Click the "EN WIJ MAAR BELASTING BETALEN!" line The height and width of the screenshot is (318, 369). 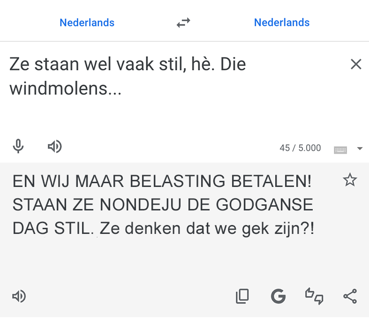coord(162,181)
